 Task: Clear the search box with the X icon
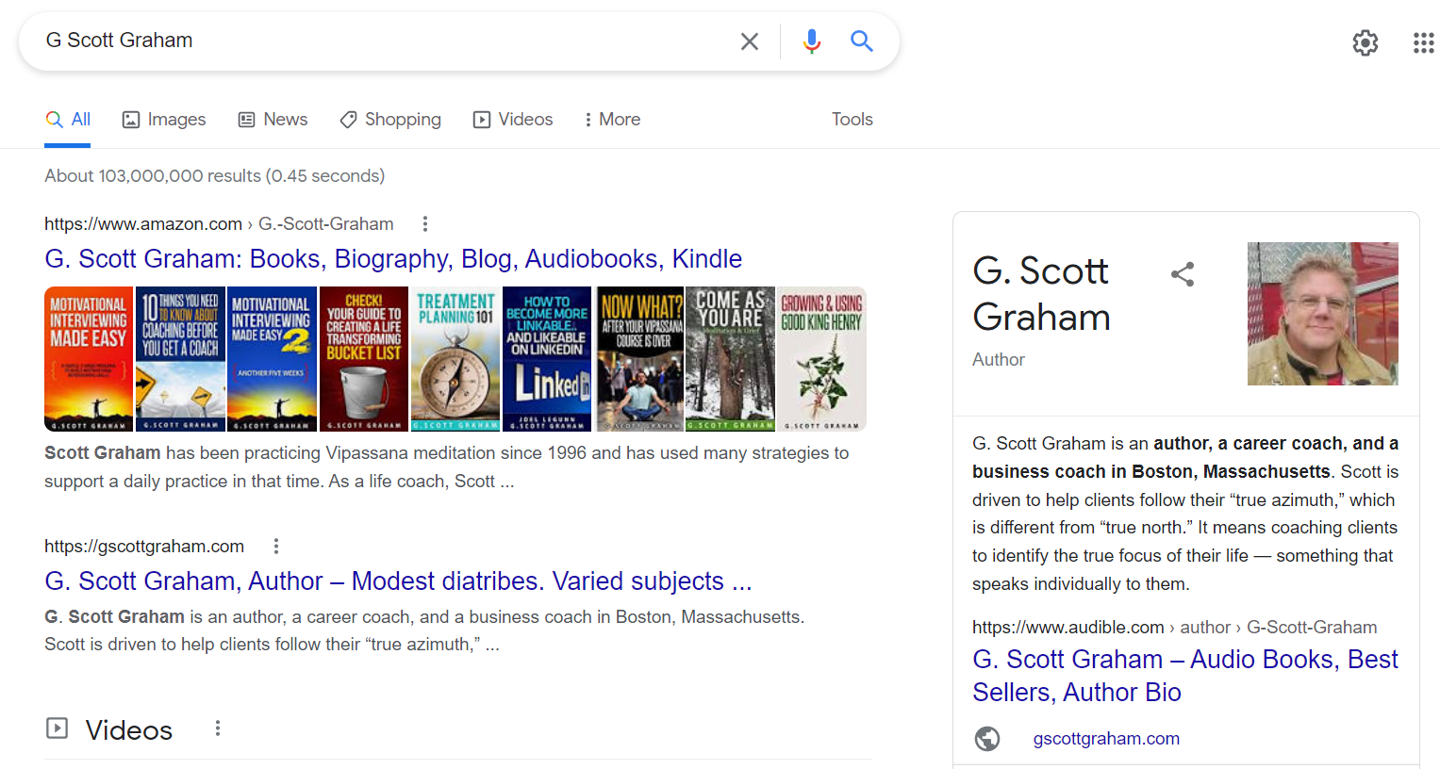750,41
